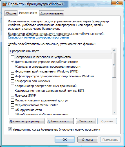Screen dimensions: 125x147
Task: Open Свойства of the selected exception
Action: click(x=86, y=121)
